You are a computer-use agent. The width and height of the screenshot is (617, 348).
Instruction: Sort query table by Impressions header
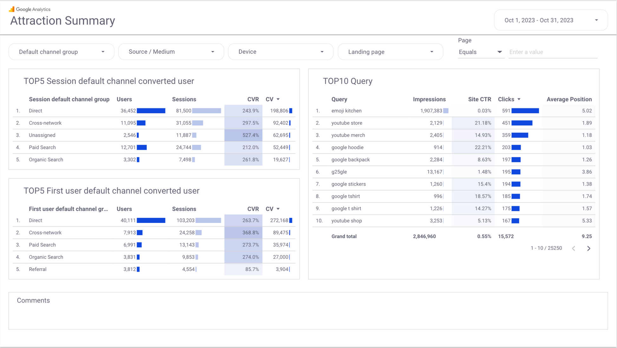pos(429,99)
